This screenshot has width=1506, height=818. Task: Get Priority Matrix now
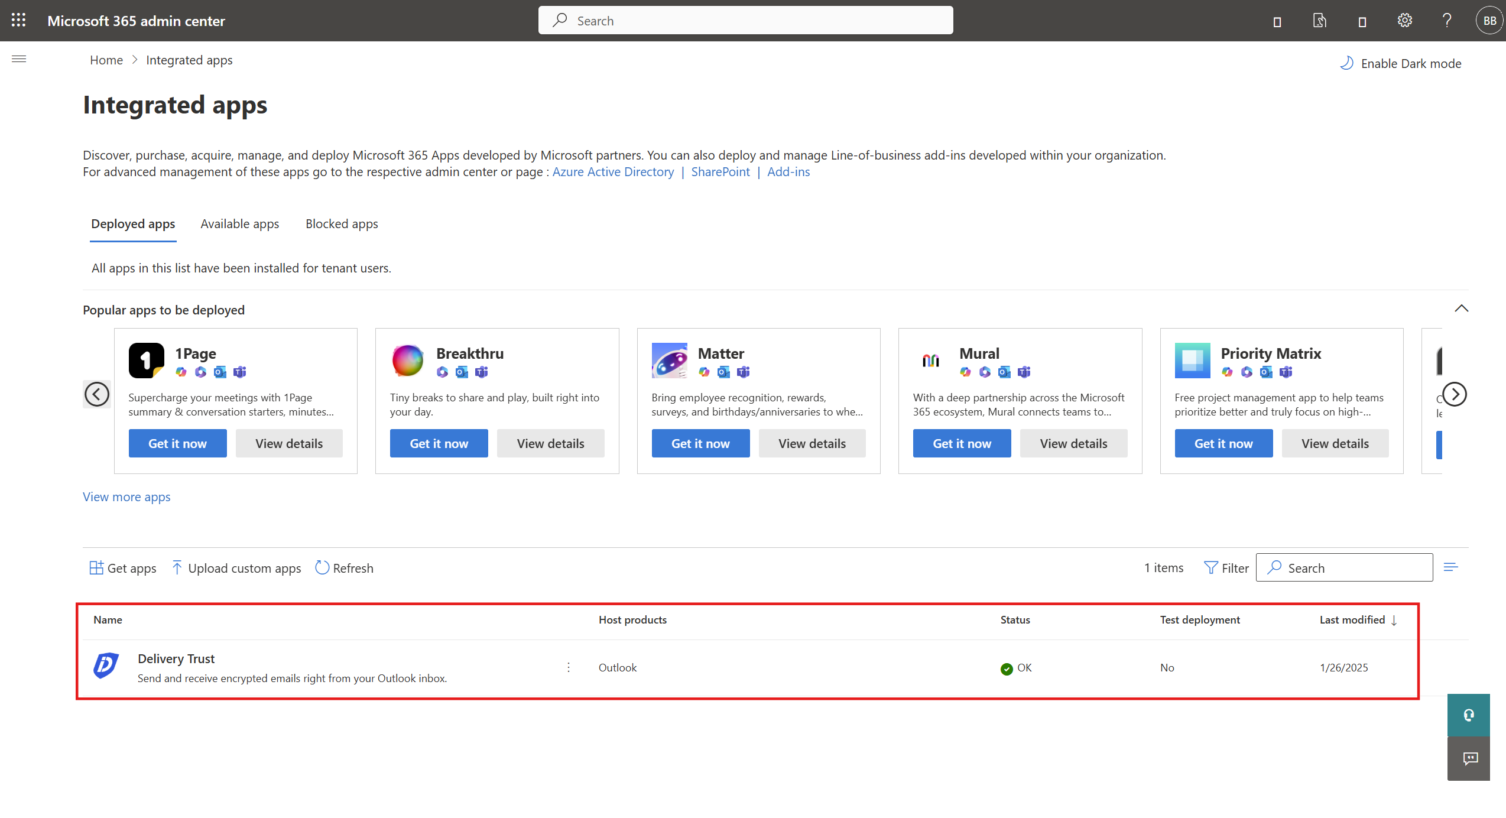(x=1223, y=443)
